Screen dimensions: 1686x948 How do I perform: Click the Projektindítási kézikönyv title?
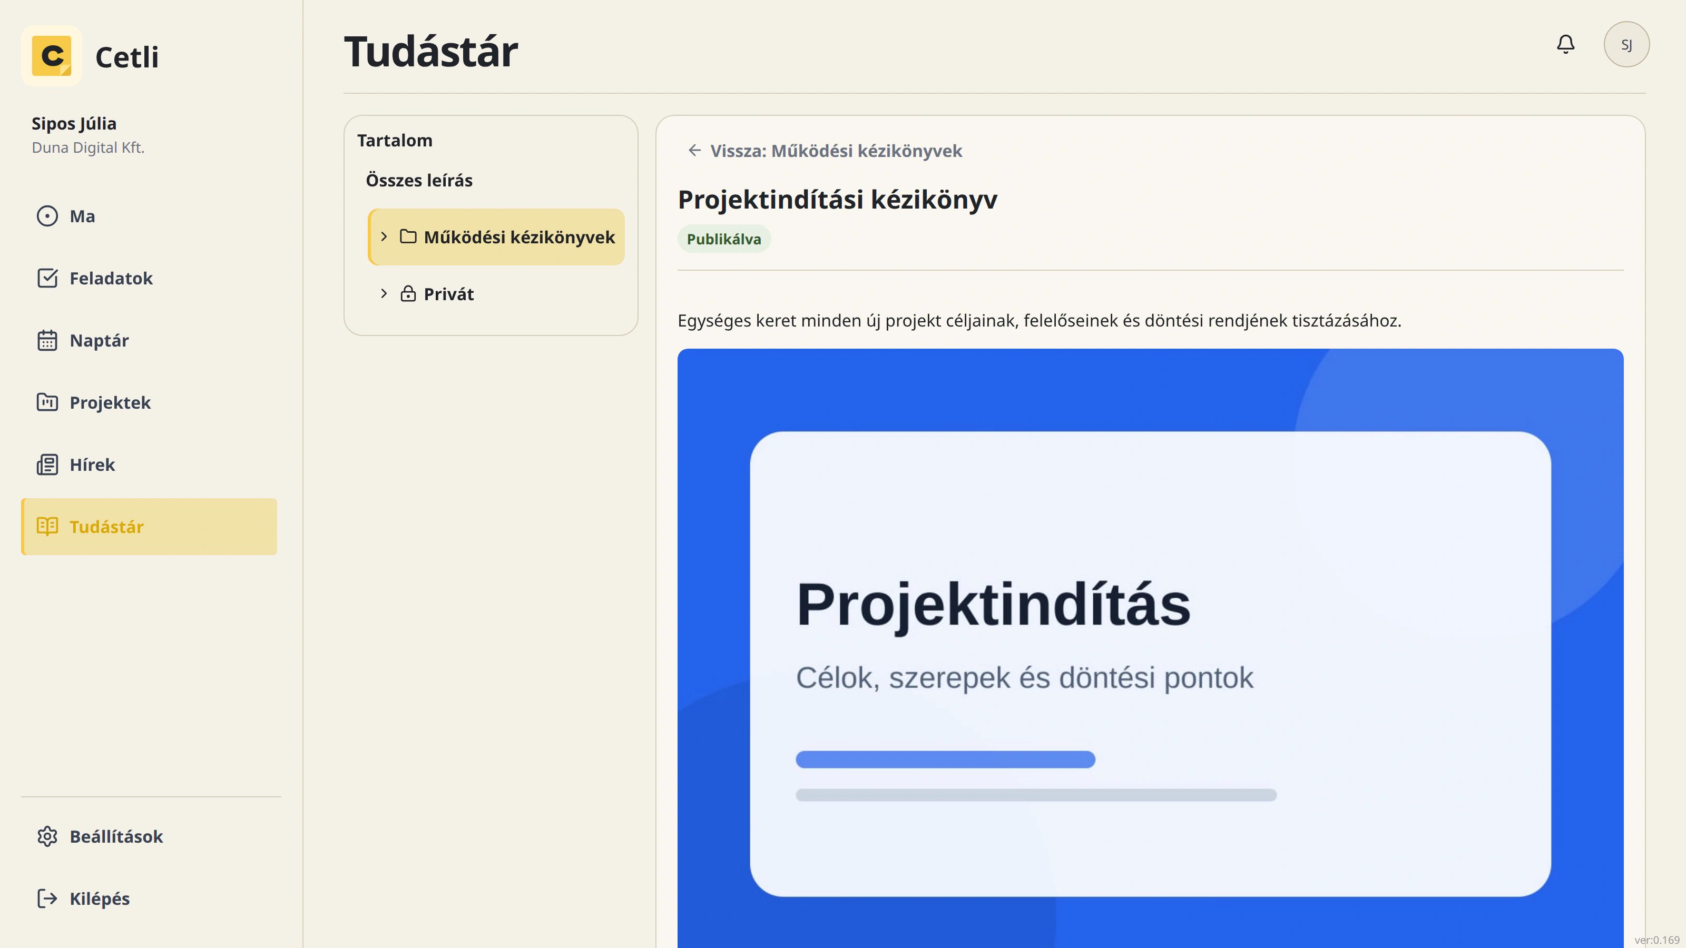coord(837,200)
